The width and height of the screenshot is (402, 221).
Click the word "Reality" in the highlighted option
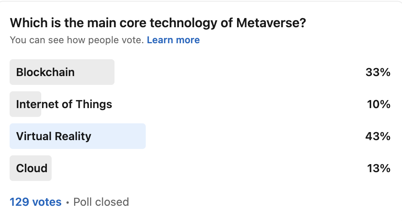click(x=72, y=136)
